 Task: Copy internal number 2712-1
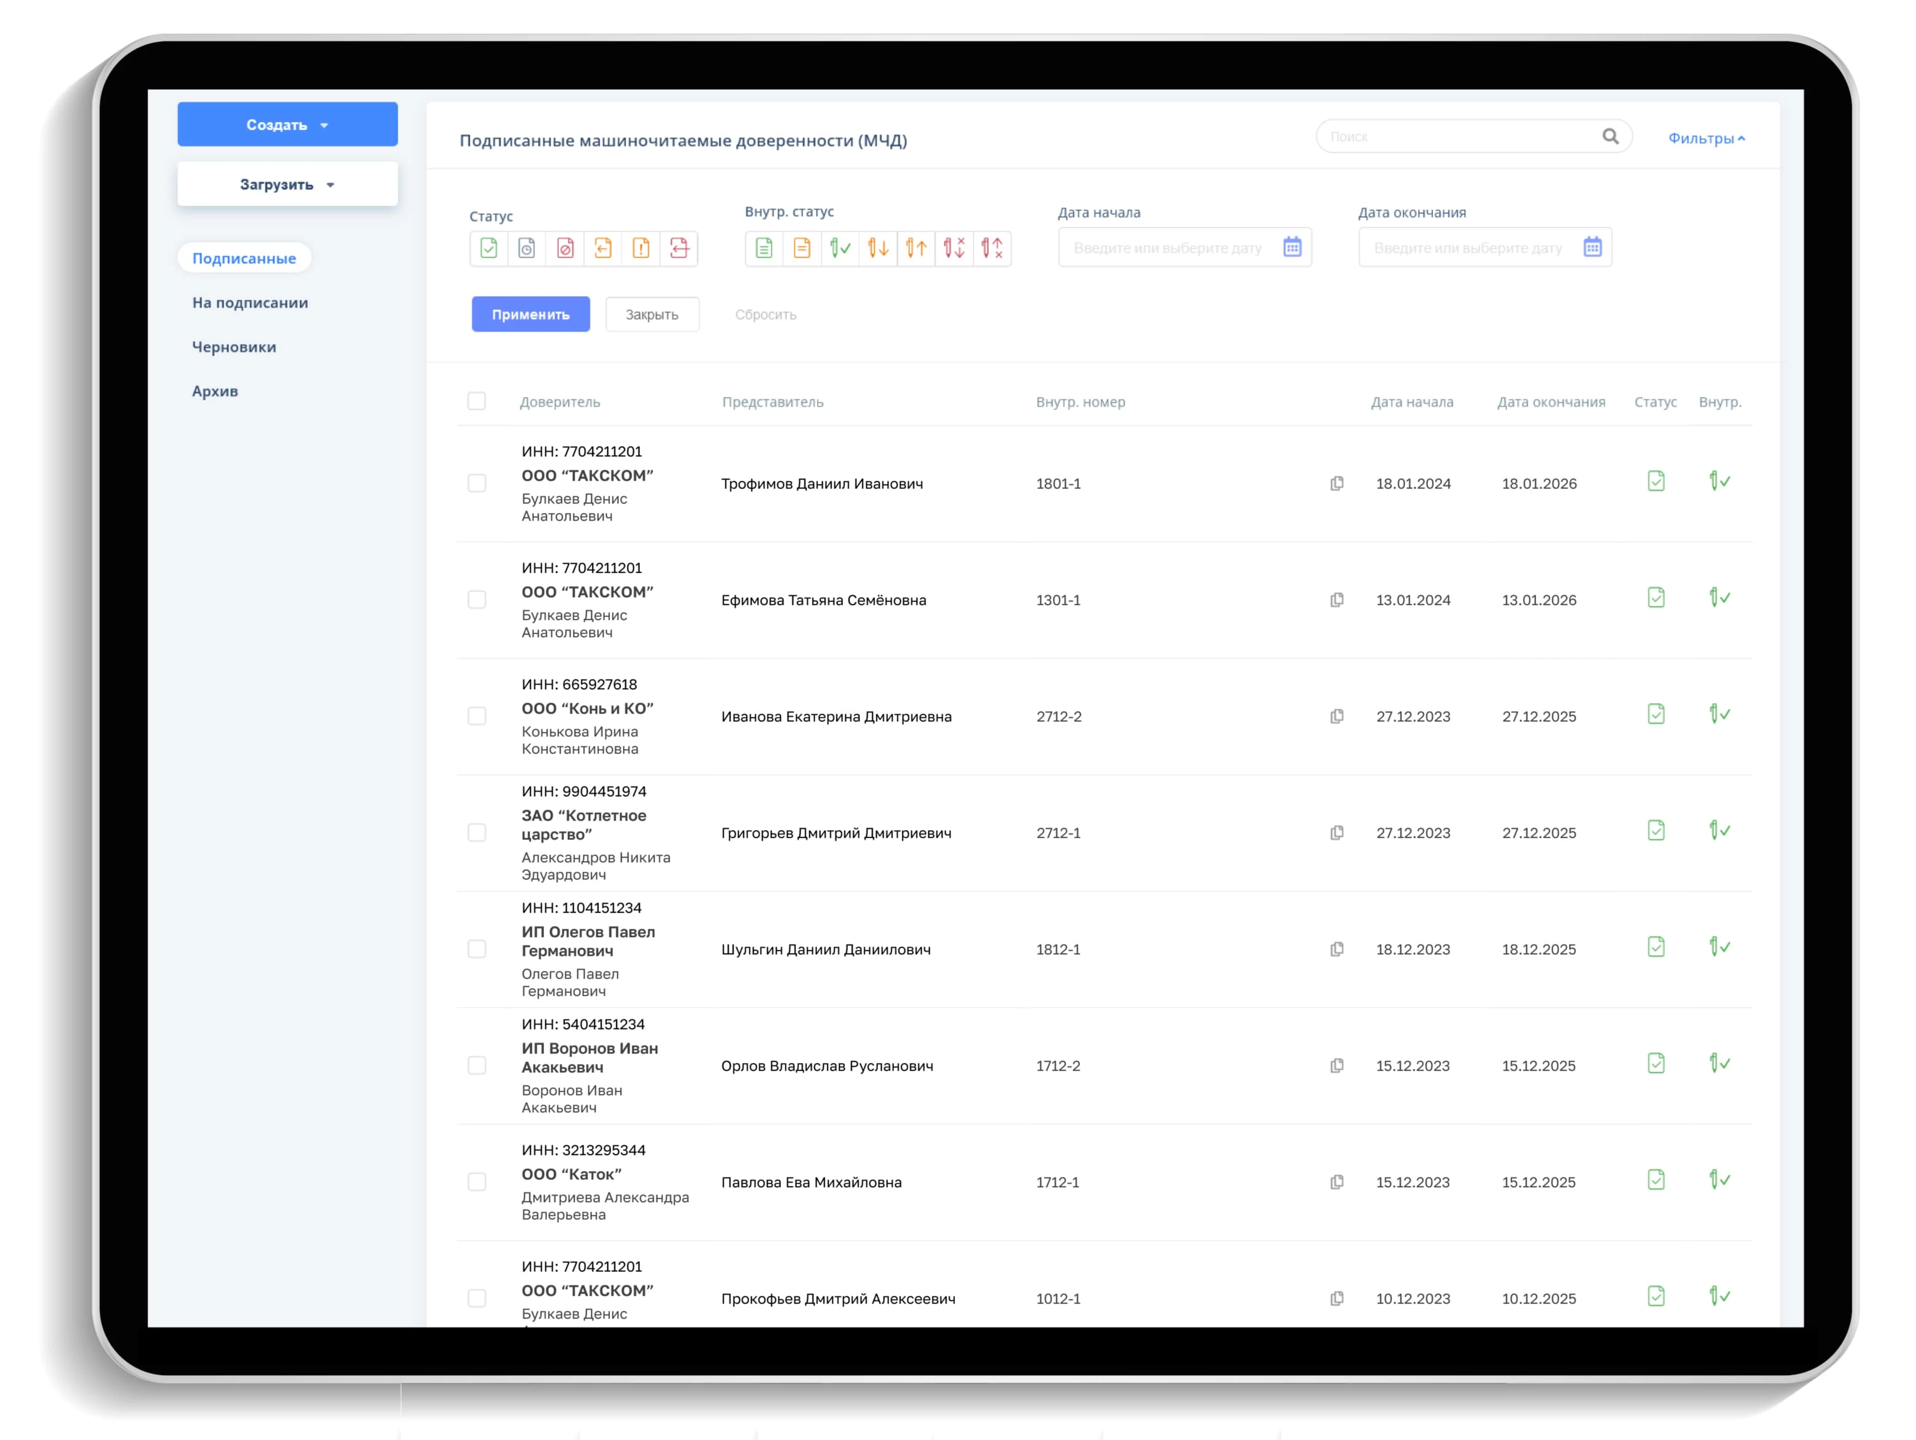tap(1336, 832)
